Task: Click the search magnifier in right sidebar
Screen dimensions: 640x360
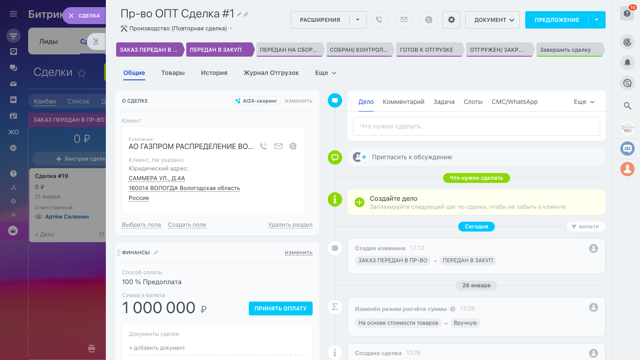Action: pyautogui.click(x=627, y=106)
